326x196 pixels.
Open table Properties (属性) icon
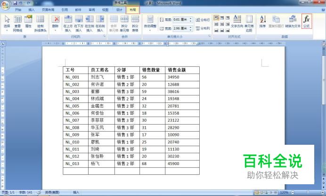28,21
